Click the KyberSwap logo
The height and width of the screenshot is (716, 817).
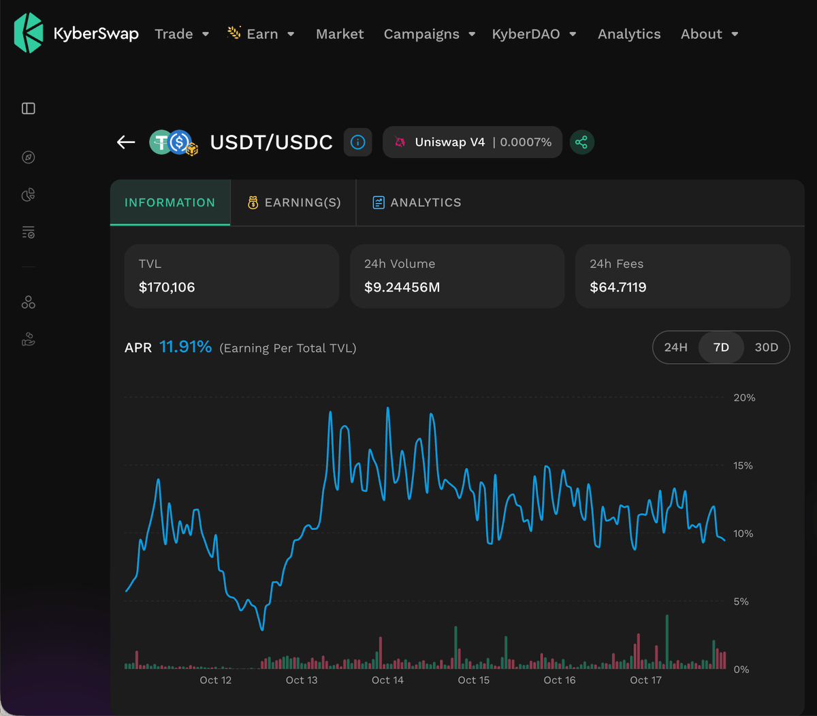pos(76,33)
